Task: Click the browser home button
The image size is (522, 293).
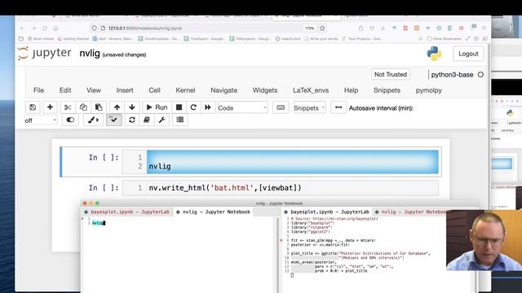Action: 56,28
